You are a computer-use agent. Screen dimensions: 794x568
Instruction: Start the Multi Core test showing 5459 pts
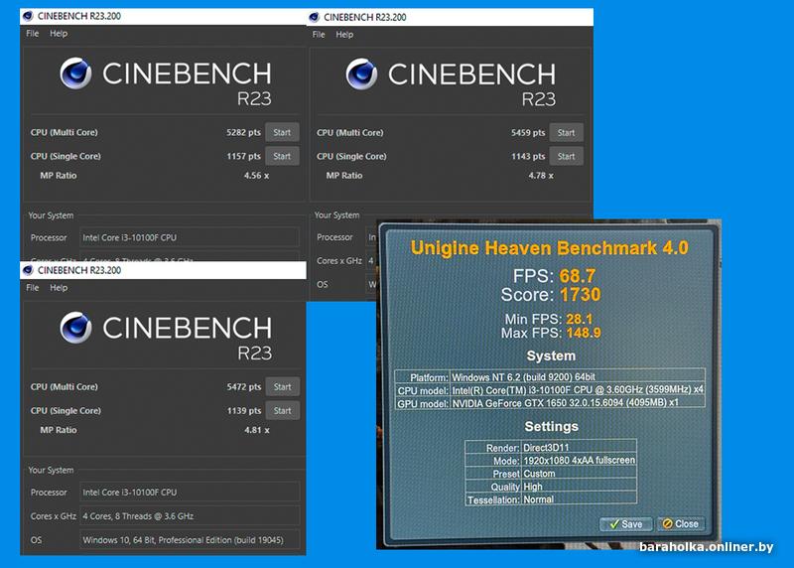click(x=566, y=132)
